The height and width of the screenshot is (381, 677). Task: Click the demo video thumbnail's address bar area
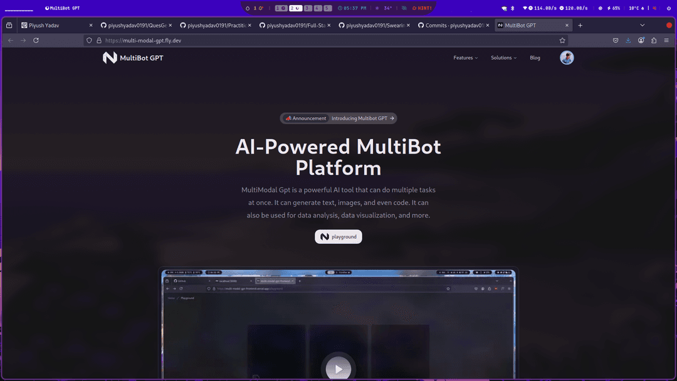pyautogui.click(x=328, y=289)
